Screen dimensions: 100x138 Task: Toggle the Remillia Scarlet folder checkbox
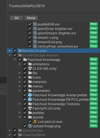15,51
